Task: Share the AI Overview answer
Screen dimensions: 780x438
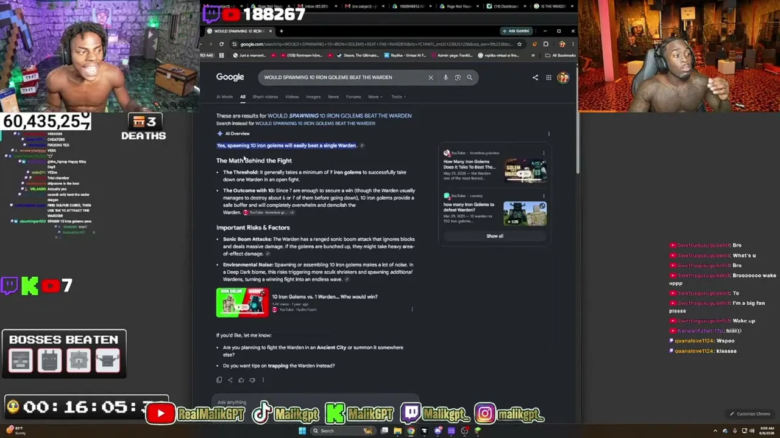Action: coord(230,380)
